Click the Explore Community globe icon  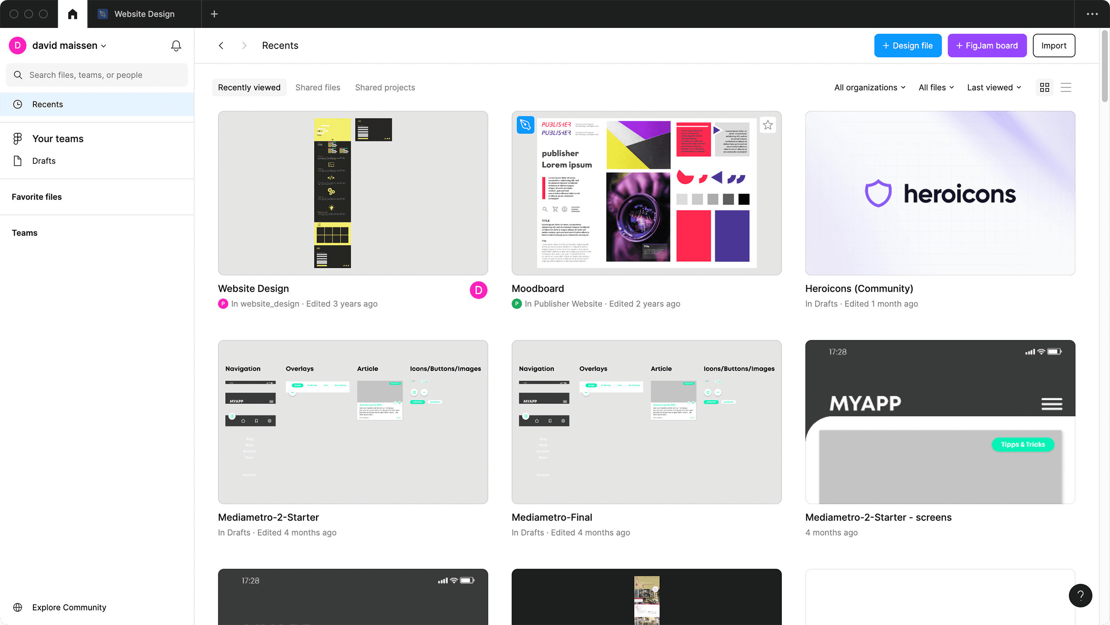tap(18, 607)
